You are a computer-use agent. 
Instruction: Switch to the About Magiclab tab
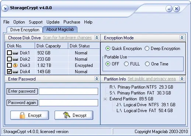[60, 29]
